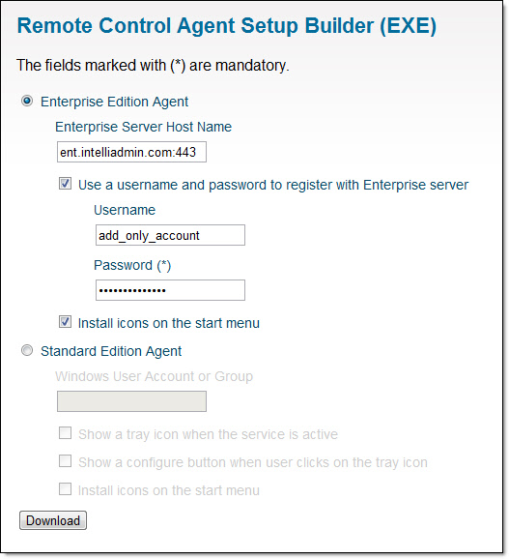Image resolution: width=509 pixels, height=559 pixels.
Task: Focus the Username field containing add_only_account
Action: click(170, 235)
